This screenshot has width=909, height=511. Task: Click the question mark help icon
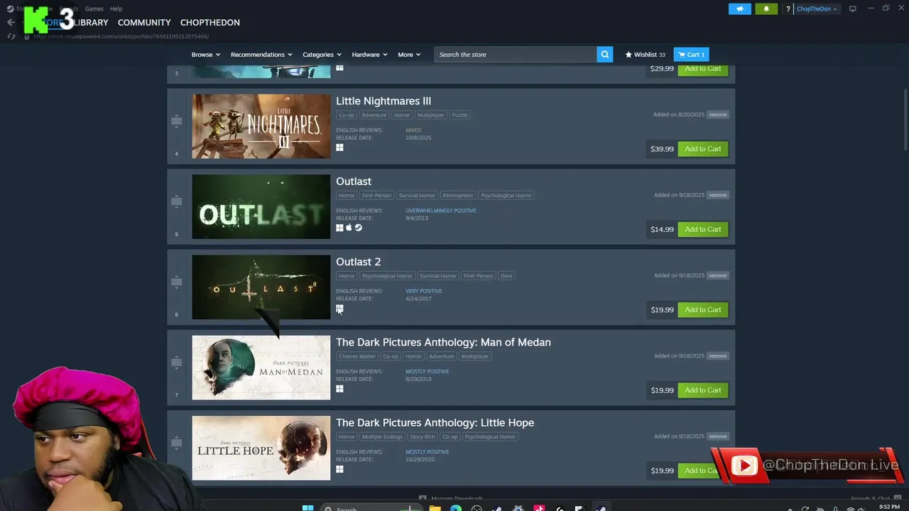coord(788,9)
